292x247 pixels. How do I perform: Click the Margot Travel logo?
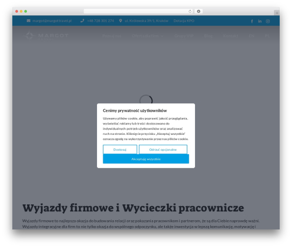pyautogui.click(x=46, y=36)
